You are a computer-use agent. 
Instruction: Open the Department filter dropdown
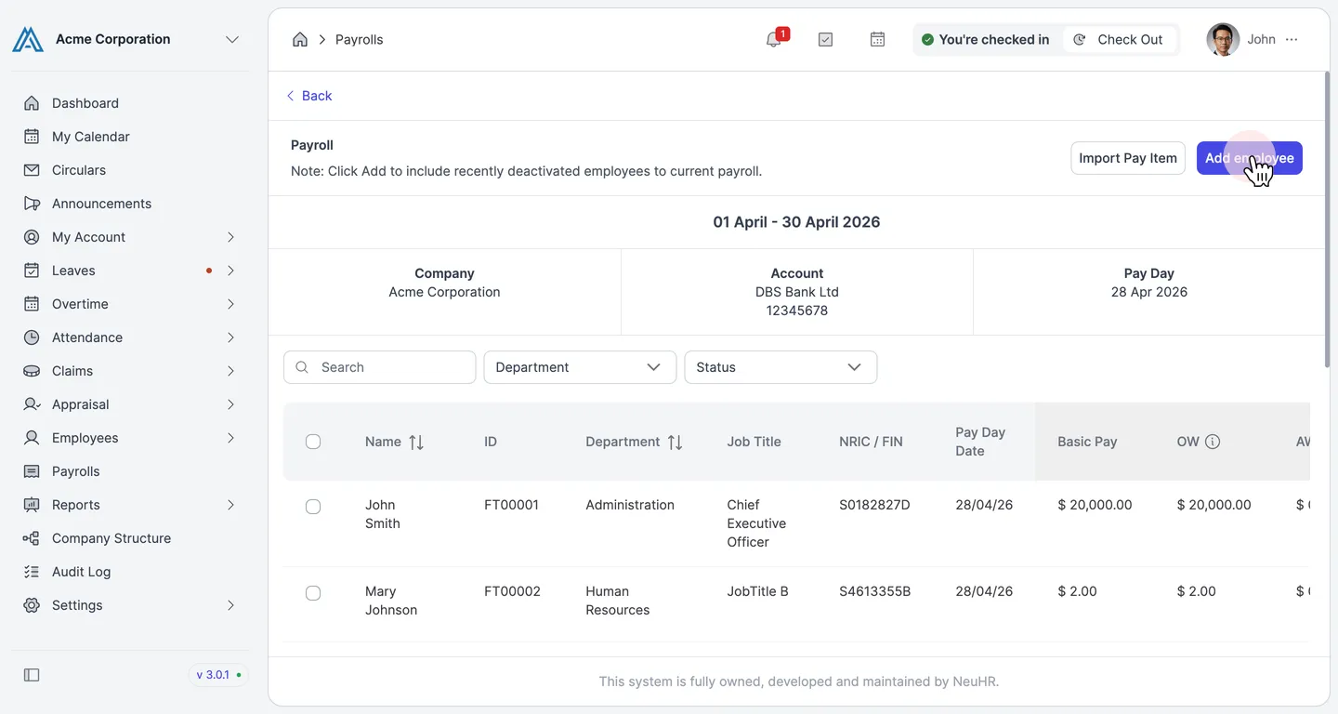[x=580, y=367]
